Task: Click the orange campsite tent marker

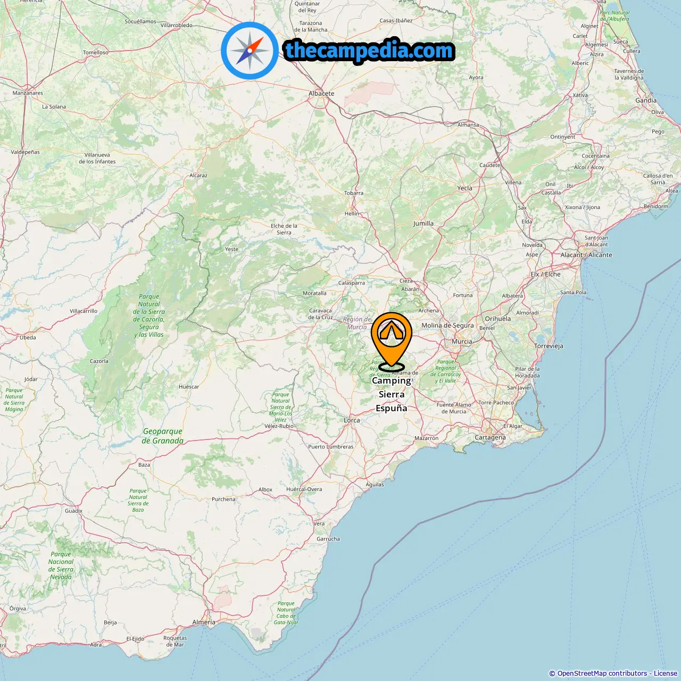Action: click(x=392, y=341)
